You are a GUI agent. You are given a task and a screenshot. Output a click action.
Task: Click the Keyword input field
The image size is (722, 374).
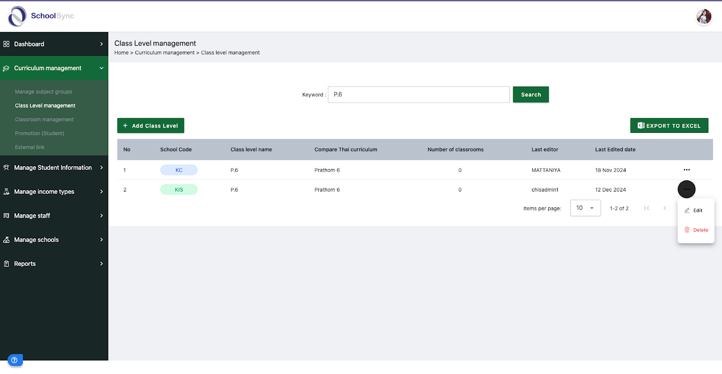click(x=419, y=95)
